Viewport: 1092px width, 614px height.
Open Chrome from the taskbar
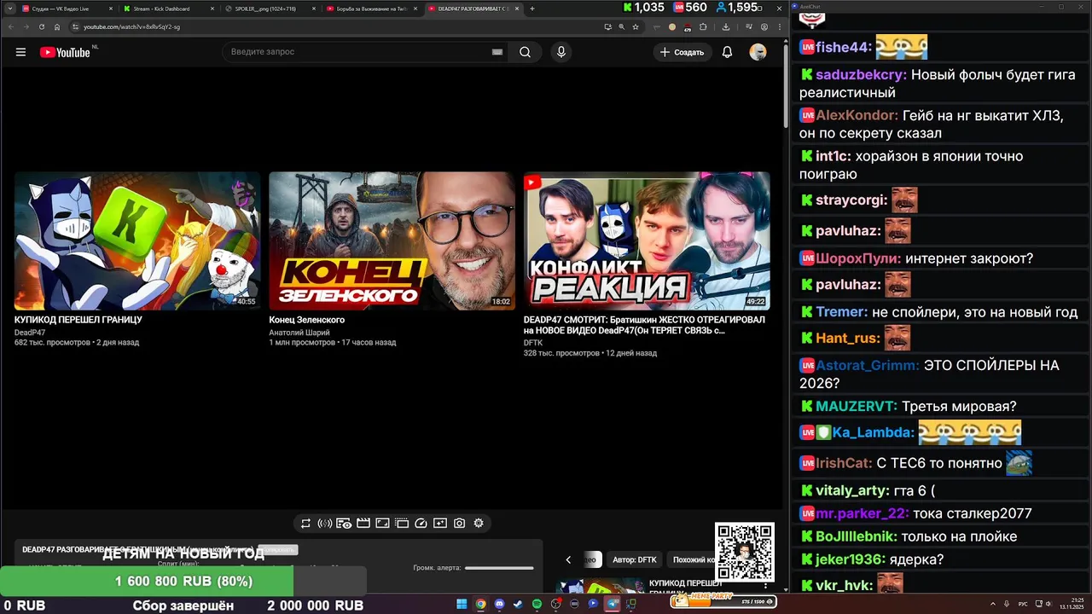[480, 604]
